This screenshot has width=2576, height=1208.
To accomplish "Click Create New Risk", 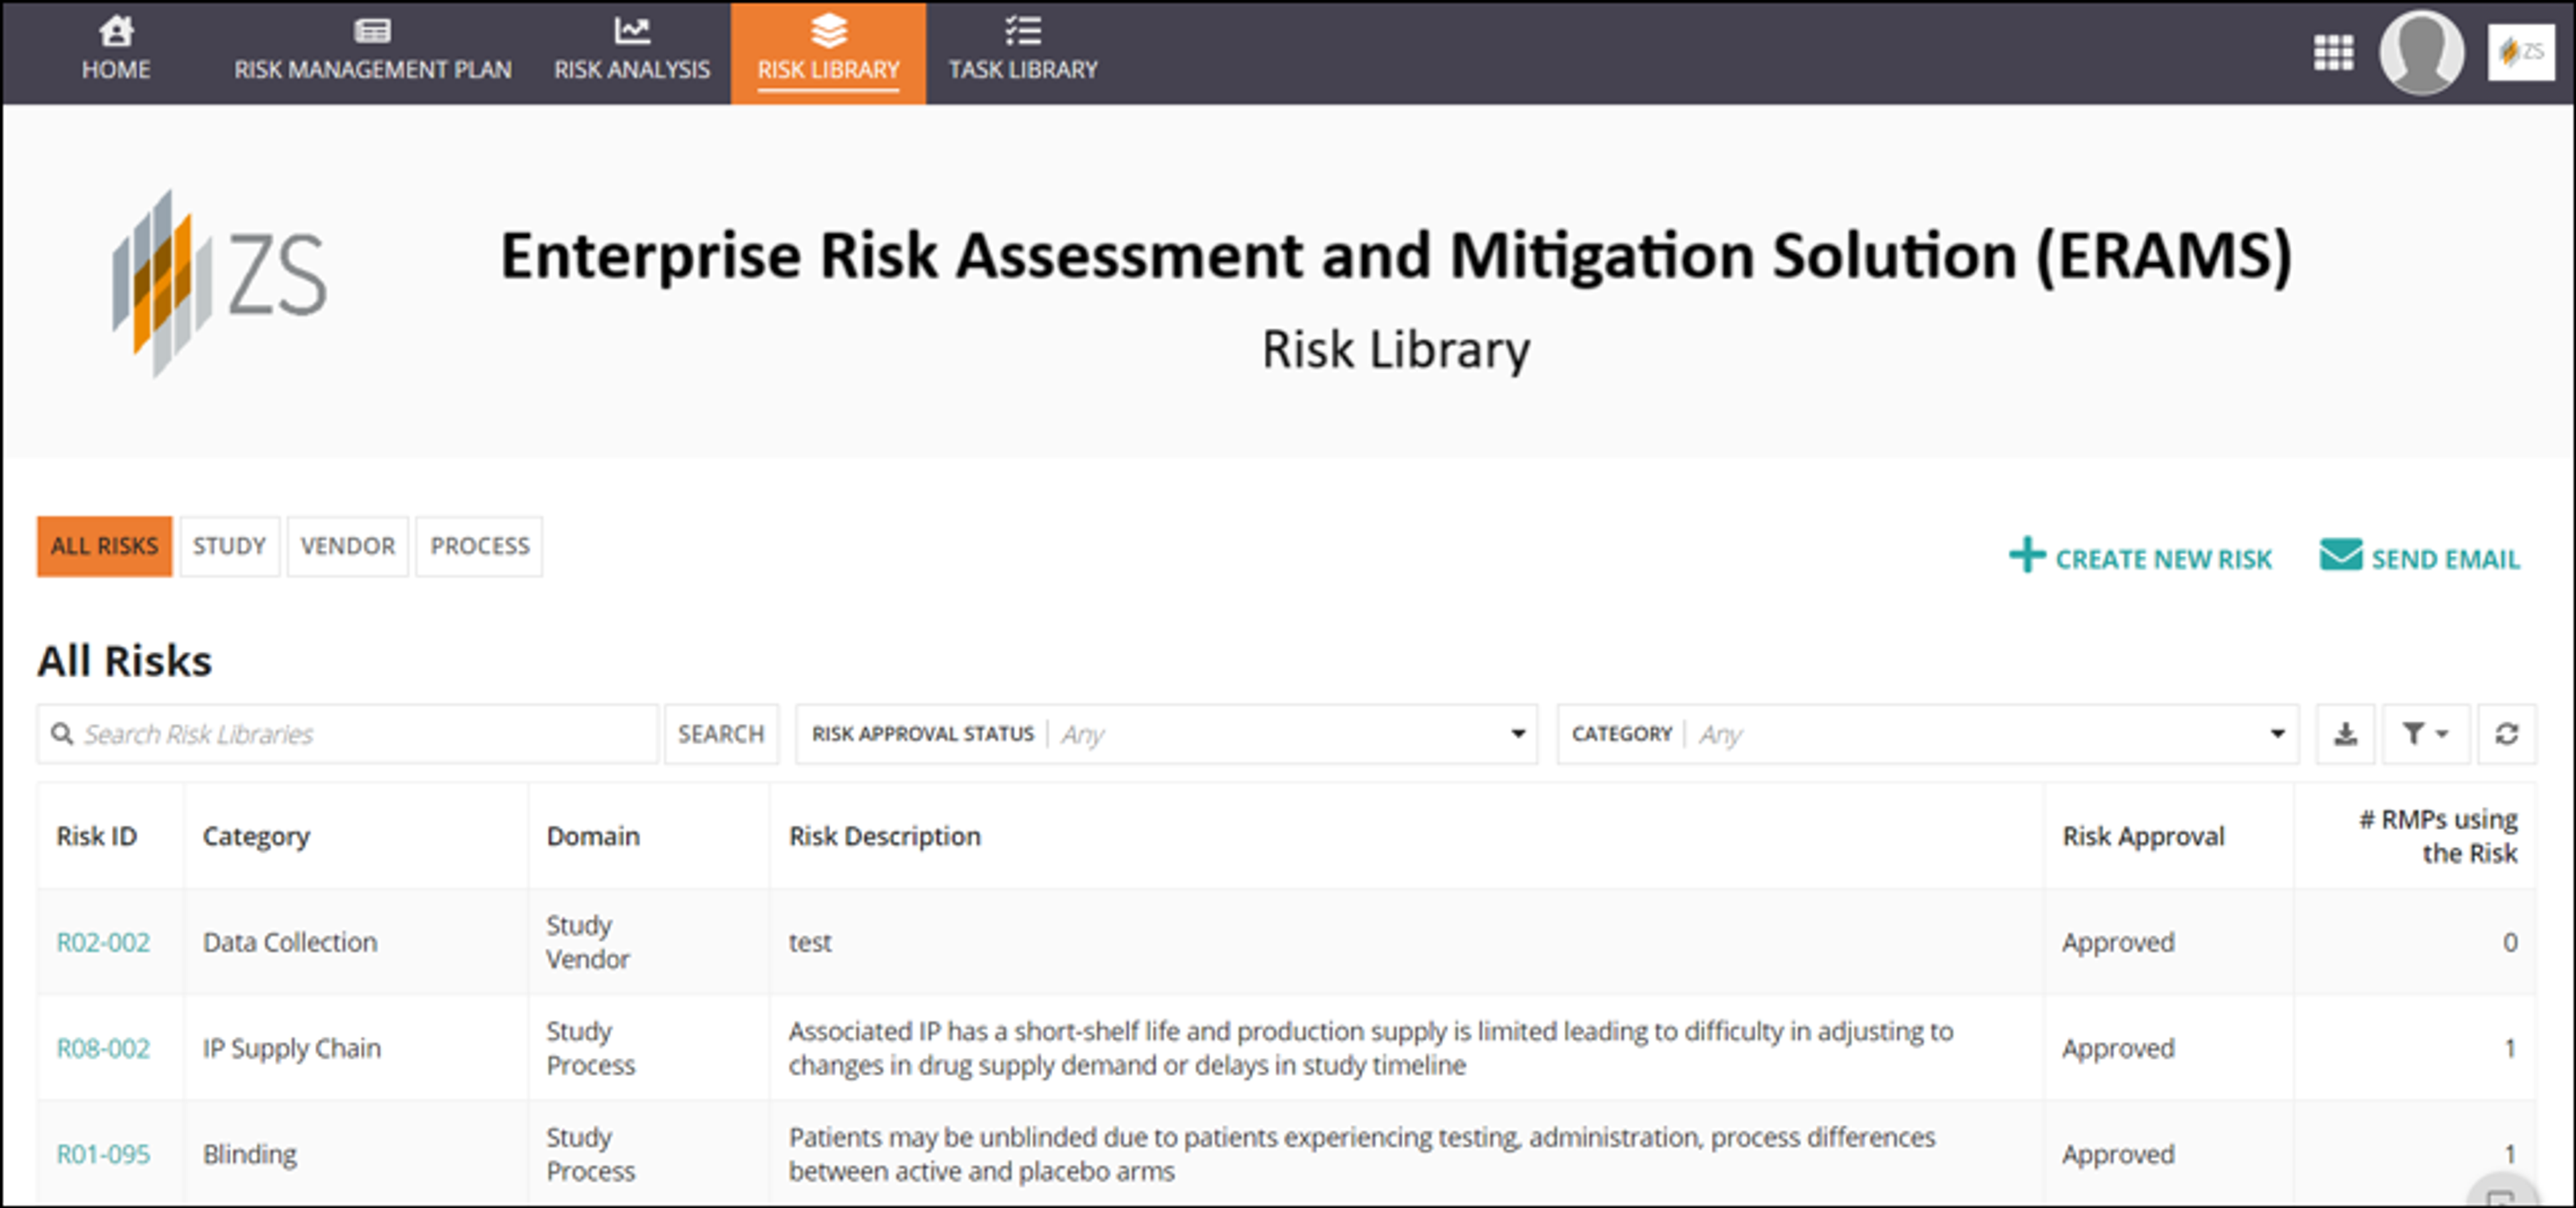I will click(2141, 558).
